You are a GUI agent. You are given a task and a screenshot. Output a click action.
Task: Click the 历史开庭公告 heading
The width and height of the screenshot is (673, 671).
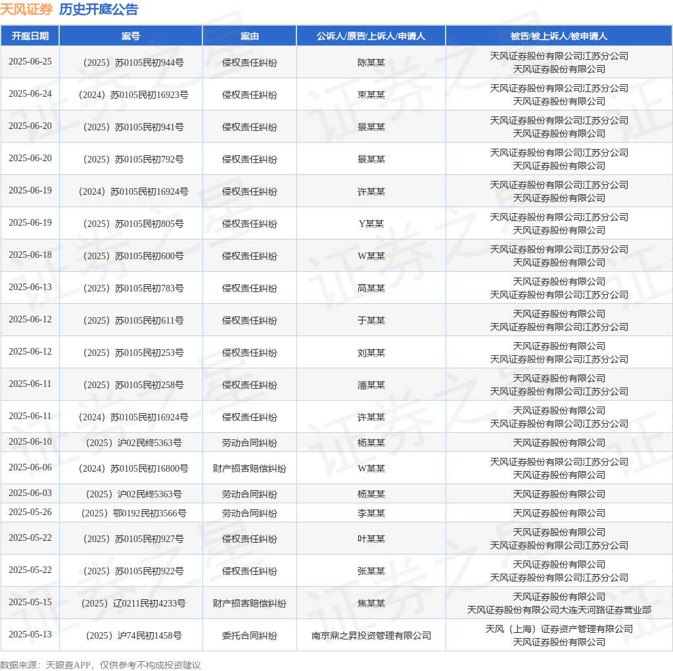coord(99,9)
